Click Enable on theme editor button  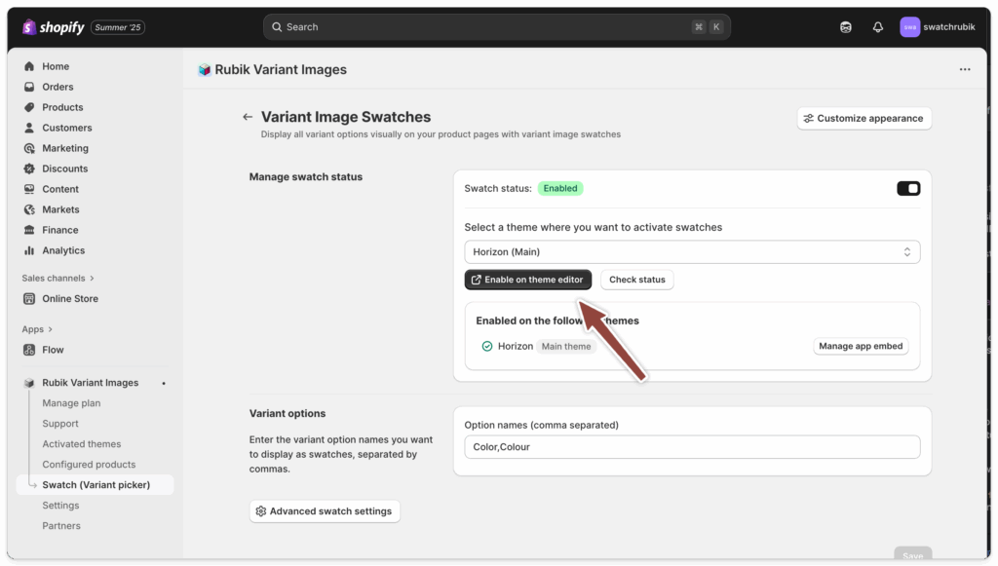527,280
